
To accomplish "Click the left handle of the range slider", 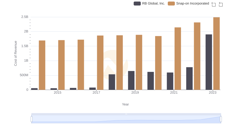I will click(32, 119).
